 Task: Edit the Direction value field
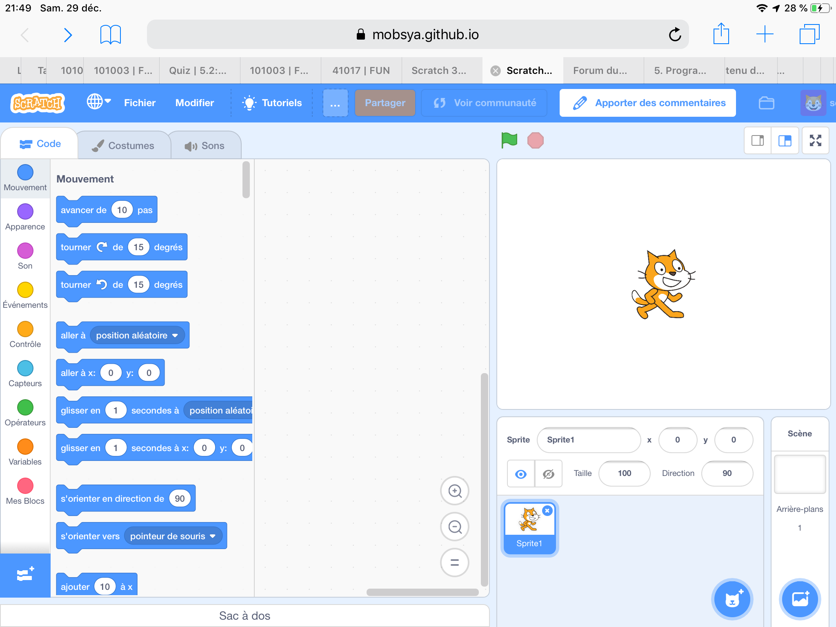(x=727, y=474)
